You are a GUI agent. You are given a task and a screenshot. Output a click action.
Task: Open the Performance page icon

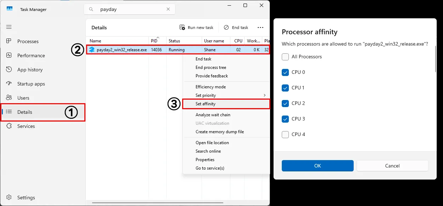(x=9, y=55)
